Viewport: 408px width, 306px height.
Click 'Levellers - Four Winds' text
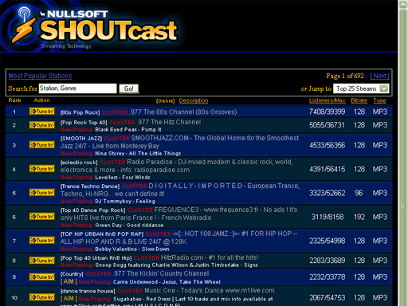(x=123, y=178)
